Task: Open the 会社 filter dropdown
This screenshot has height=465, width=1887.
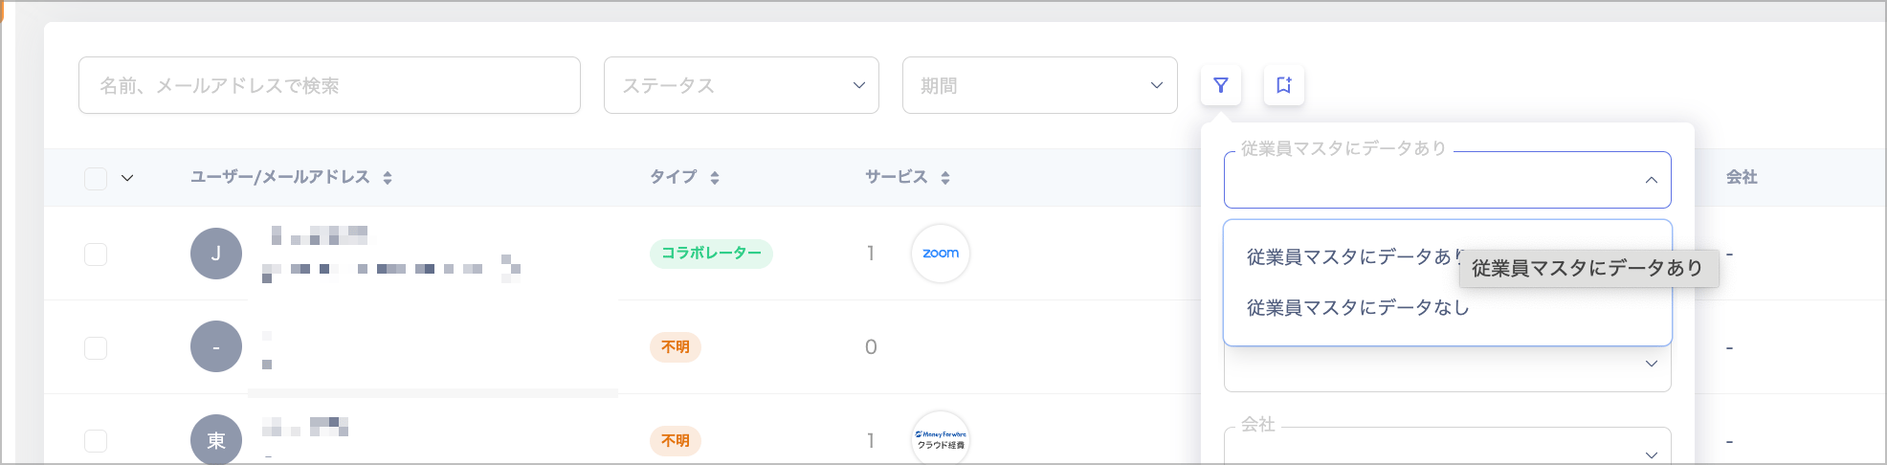Action: 1448,446
